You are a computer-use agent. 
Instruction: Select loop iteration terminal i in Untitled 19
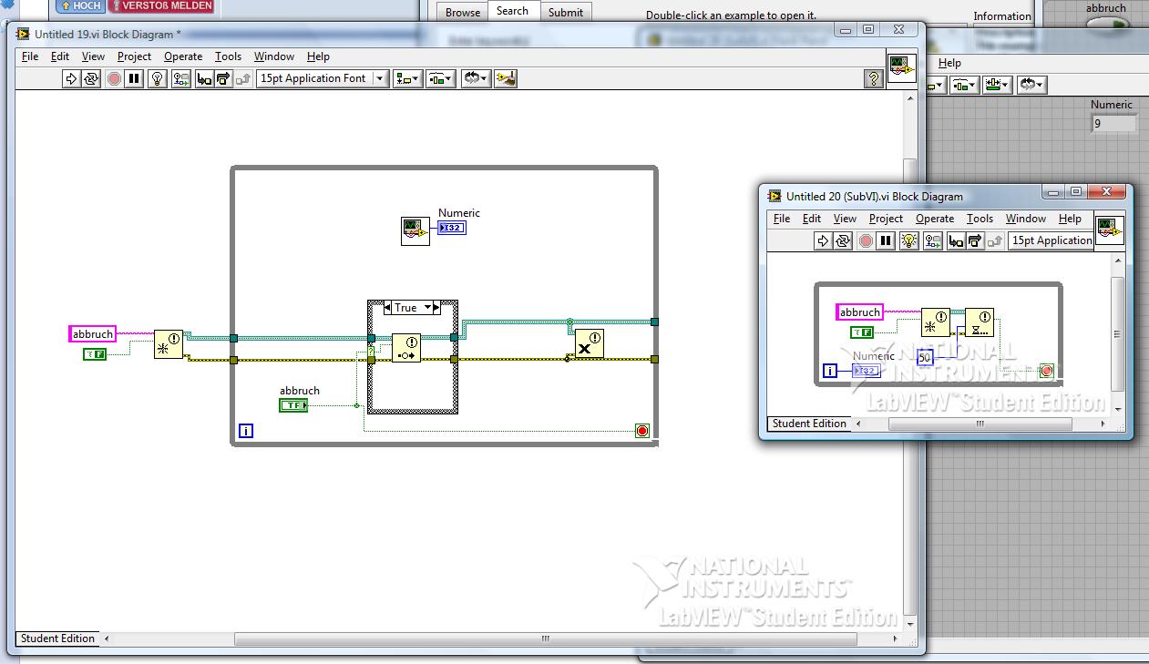pos(245,431)
